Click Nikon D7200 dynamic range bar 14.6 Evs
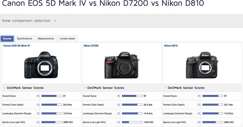The height and width of the screenshot is (127, 243). (x=132, y=113)
